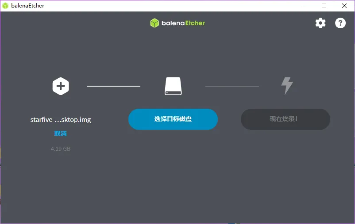Click the target drive disk icon

173,86
